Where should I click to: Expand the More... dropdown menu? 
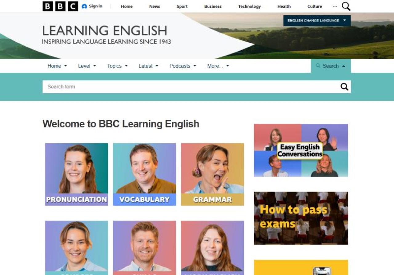tap(218, 66)
